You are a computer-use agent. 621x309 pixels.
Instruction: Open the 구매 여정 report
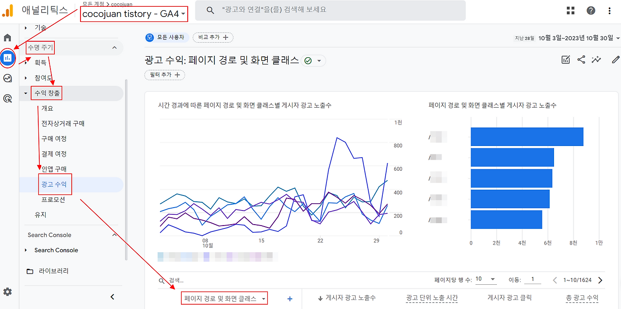tap(54, 138)
